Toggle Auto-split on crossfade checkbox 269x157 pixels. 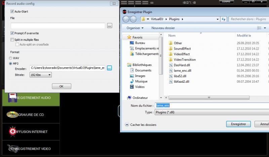click(x=17, y=45)
